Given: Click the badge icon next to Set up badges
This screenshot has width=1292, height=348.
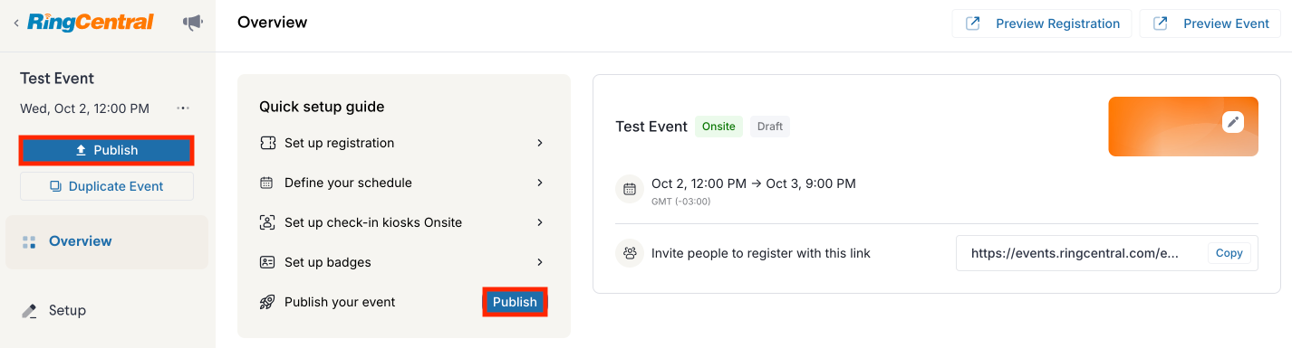Looking at the screenshot, I should click(x=267, y=262).
